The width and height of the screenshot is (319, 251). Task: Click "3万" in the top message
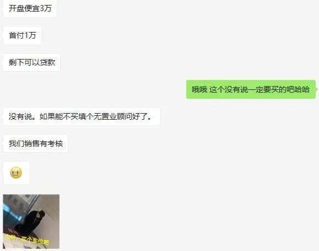46,8
